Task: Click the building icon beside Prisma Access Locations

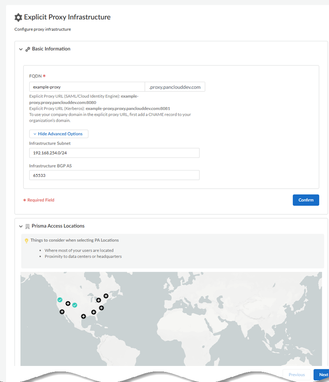Action: (27, 226)
